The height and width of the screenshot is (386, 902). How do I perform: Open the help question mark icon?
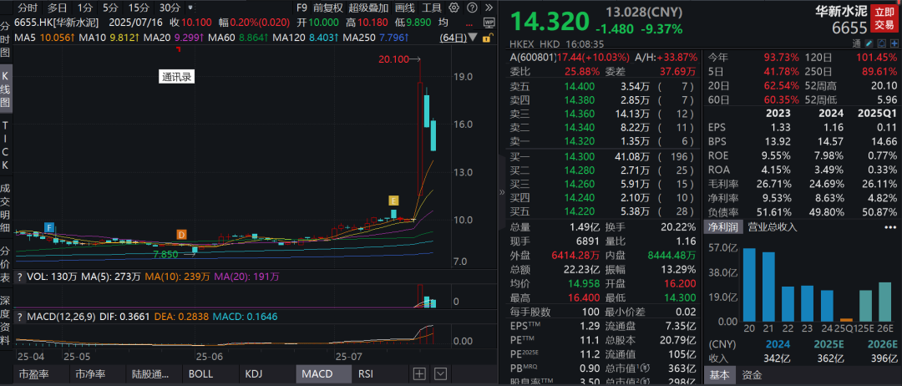(472, 8)
